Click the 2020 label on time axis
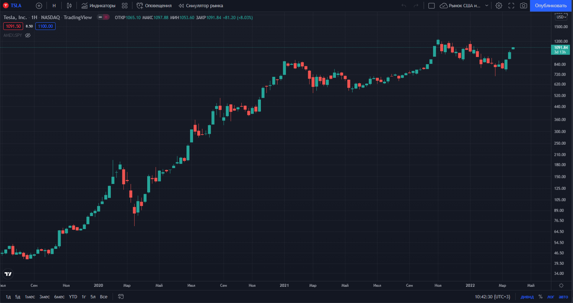This screenshot has width=573, height=303. [x=99, y=285]
